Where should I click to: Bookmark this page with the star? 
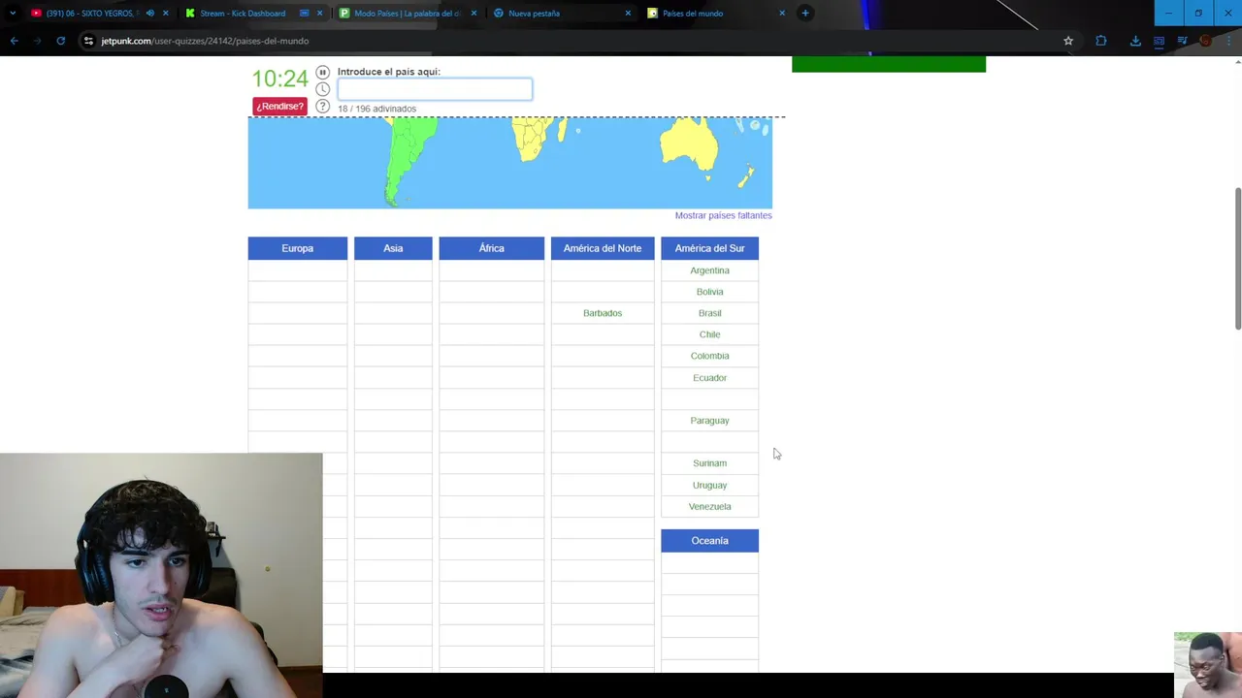1068,41
